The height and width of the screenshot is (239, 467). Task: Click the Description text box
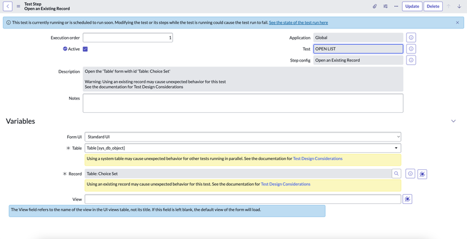click(x=243, y=79)
